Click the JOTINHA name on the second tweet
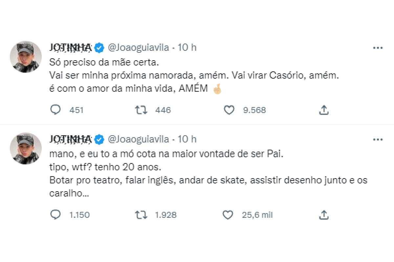394x262 pixels. pyautogui.click(x=70, y=140)
